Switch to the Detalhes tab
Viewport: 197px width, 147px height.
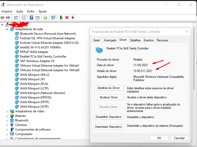pyautogui.click(x=135, y=40)
